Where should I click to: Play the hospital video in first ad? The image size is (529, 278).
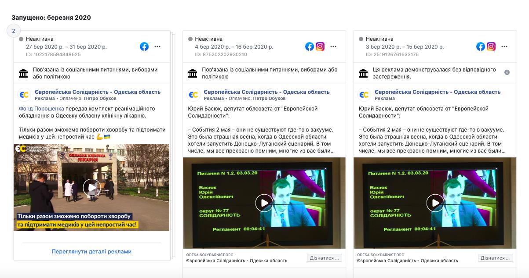coord(91,188)
